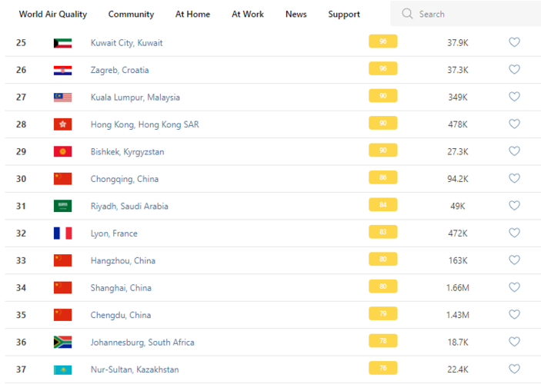Viewport: 541px width, 384px height.
Task: Click the France flag icon
Action: (62, 233)
